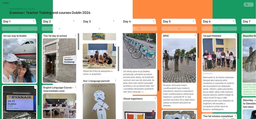Select the Day 7 section header
256x119 pixels.
(248, 21)
